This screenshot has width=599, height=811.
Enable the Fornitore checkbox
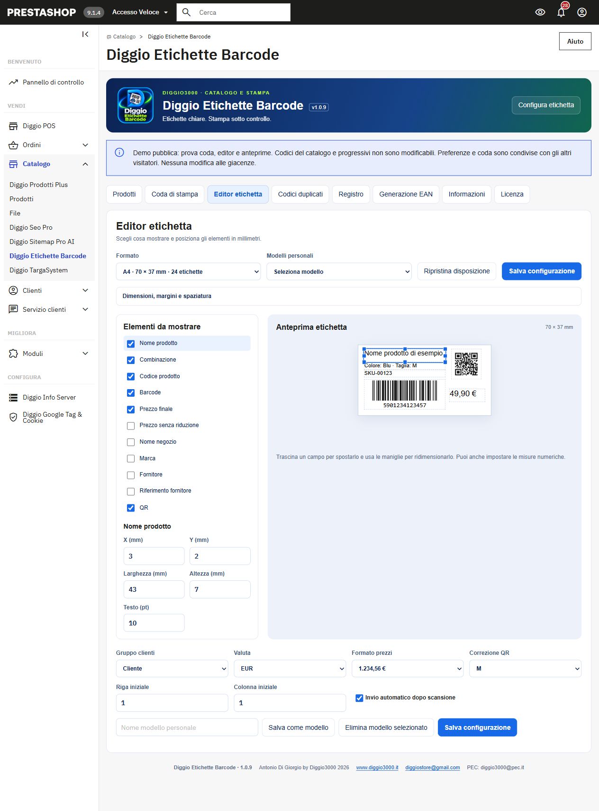[x=131, y=475]
